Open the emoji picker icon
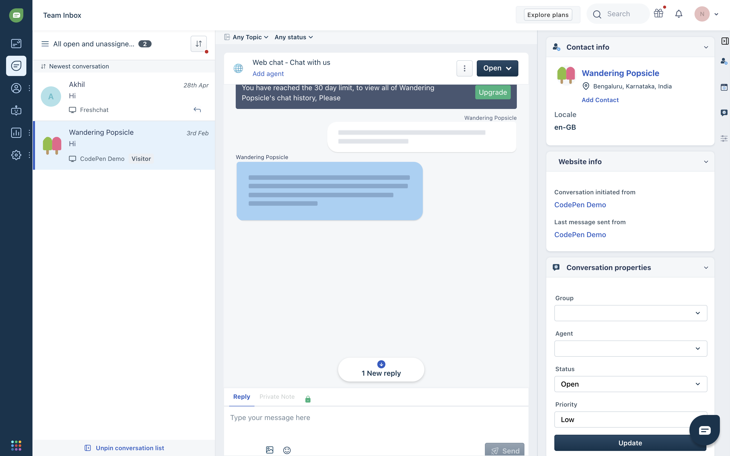Viewport: 730px width, 456px height. tap(287, 450)
